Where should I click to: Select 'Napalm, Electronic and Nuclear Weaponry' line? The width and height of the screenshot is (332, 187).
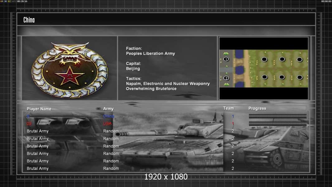pyautogui.click(x=168, y=84)
